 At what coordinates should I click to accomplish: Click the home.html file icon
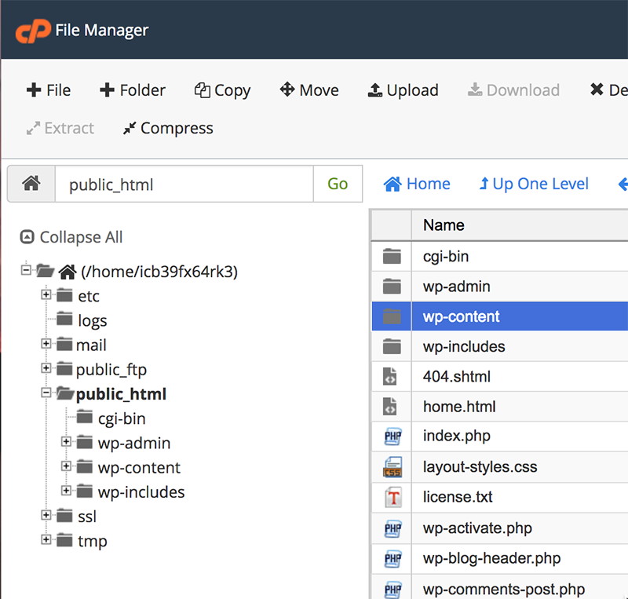pos(389,407)
